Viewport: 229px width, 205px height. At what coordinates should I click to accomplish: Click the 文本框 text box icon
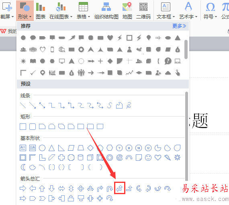point(166,7)
